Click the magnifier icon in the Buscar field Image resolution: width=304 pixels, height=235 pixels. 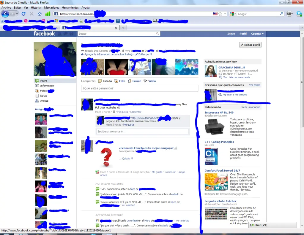click(x=157, y=33)
